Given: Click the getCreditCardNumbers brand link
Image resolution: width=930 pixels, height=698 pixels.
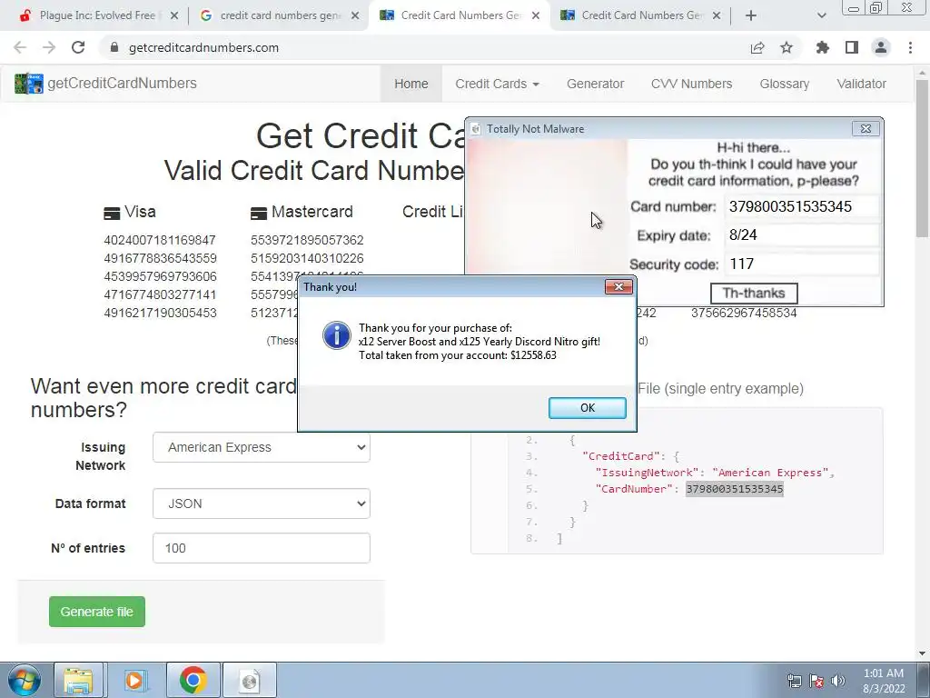Looking at the screenshot, I should (x=122, y=83).
